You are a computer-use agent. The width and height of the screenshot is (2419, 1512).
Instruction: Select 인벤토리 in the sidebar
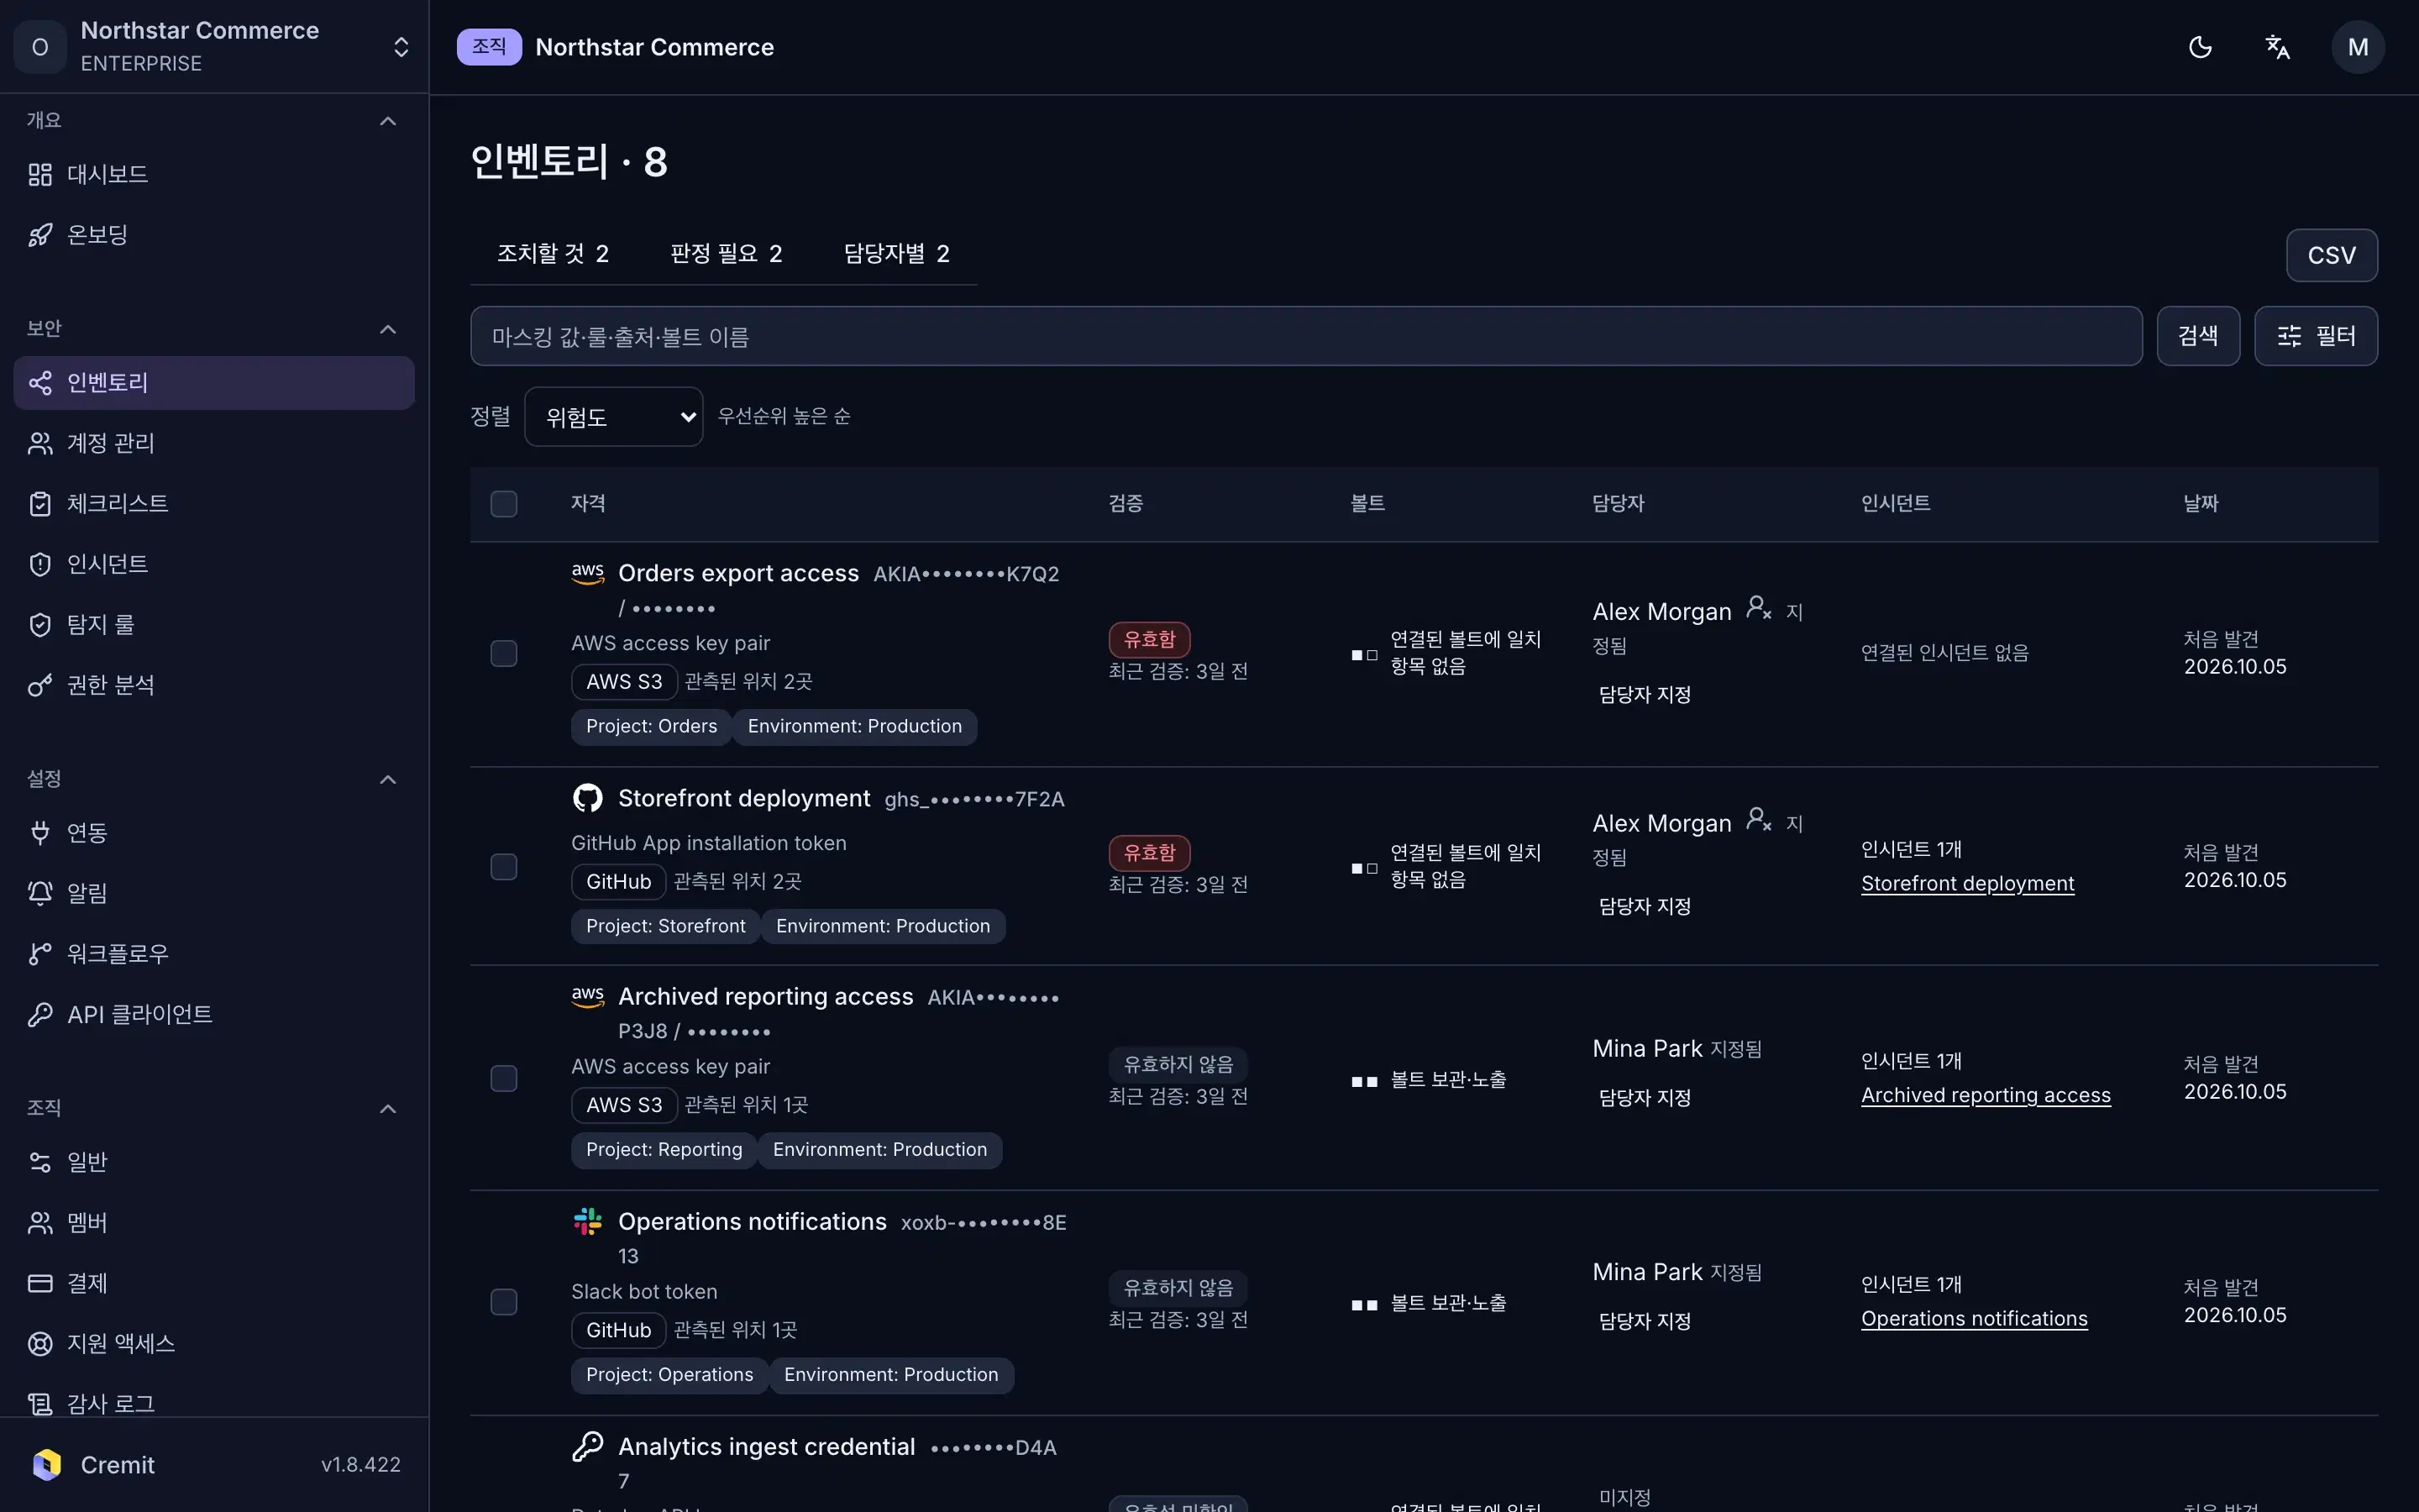click(x=214, y=383)
